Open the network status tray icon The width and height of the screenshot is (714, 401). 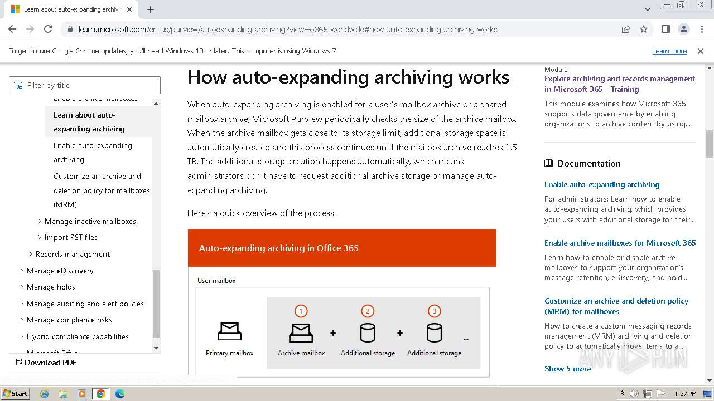click(x=648, y=394)
